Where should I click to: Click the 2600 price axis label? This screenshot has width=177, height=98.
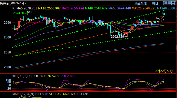[7, 37]
